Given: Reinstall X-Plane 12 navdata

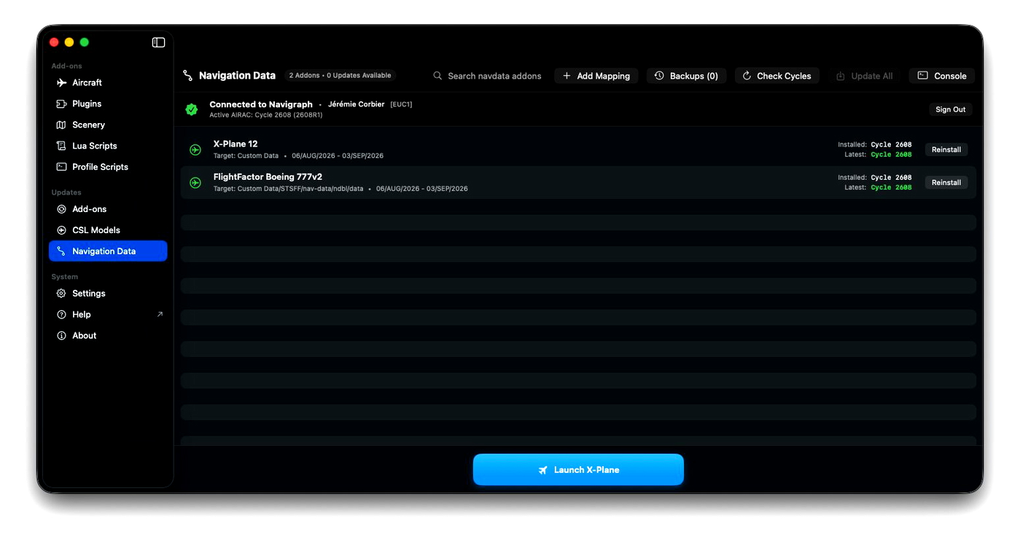Looking at the screenshot, I should (x=946, y=149).
